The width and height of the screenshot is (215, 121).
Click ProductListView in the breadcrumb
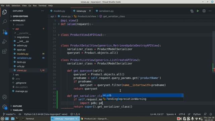pyautogui.click(x=87, y=16)
